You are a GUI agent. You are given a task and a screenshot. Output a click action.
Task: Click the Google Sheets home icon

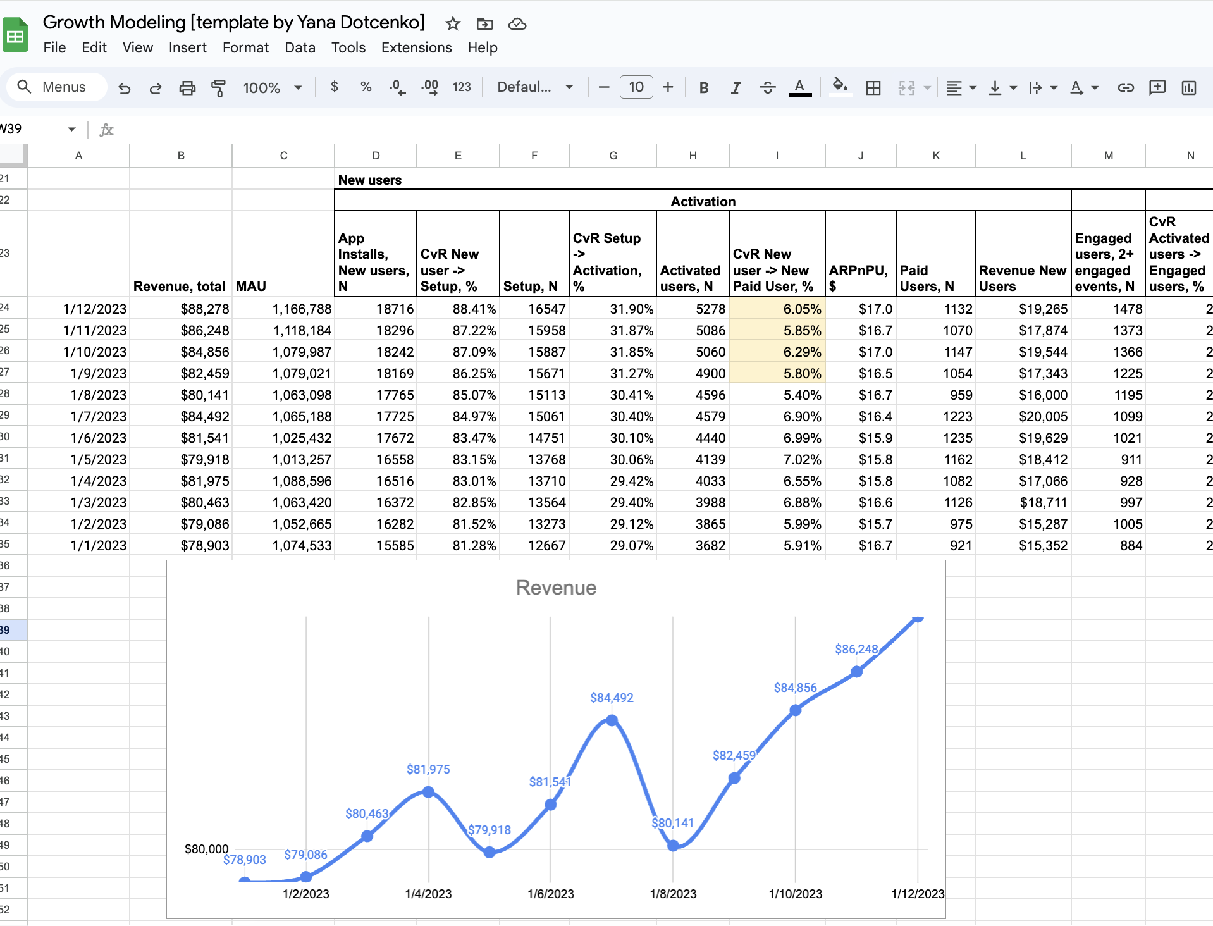(x=15, y=35)
